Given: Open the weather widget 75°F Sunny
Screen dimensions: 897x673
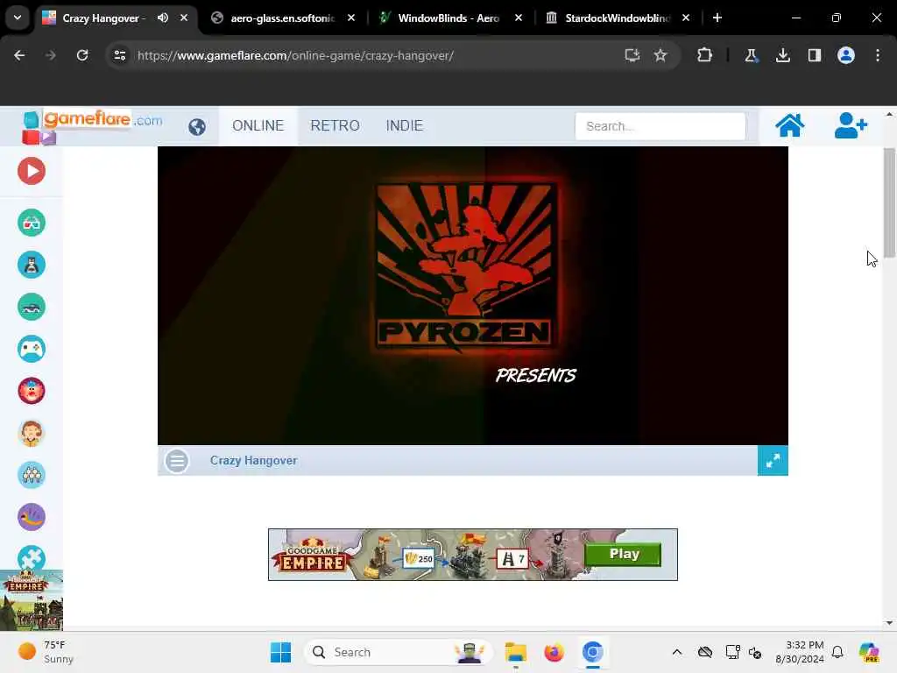Looking at the screenshot, I should 46,652.
